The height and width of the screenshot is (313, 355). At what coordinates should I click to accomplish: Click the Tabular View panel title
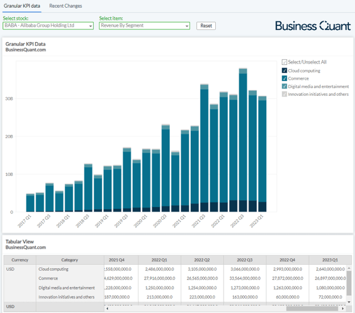tap(20, 242)
